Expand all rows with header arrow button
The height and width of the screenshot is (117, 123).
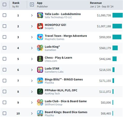(32, 4)
